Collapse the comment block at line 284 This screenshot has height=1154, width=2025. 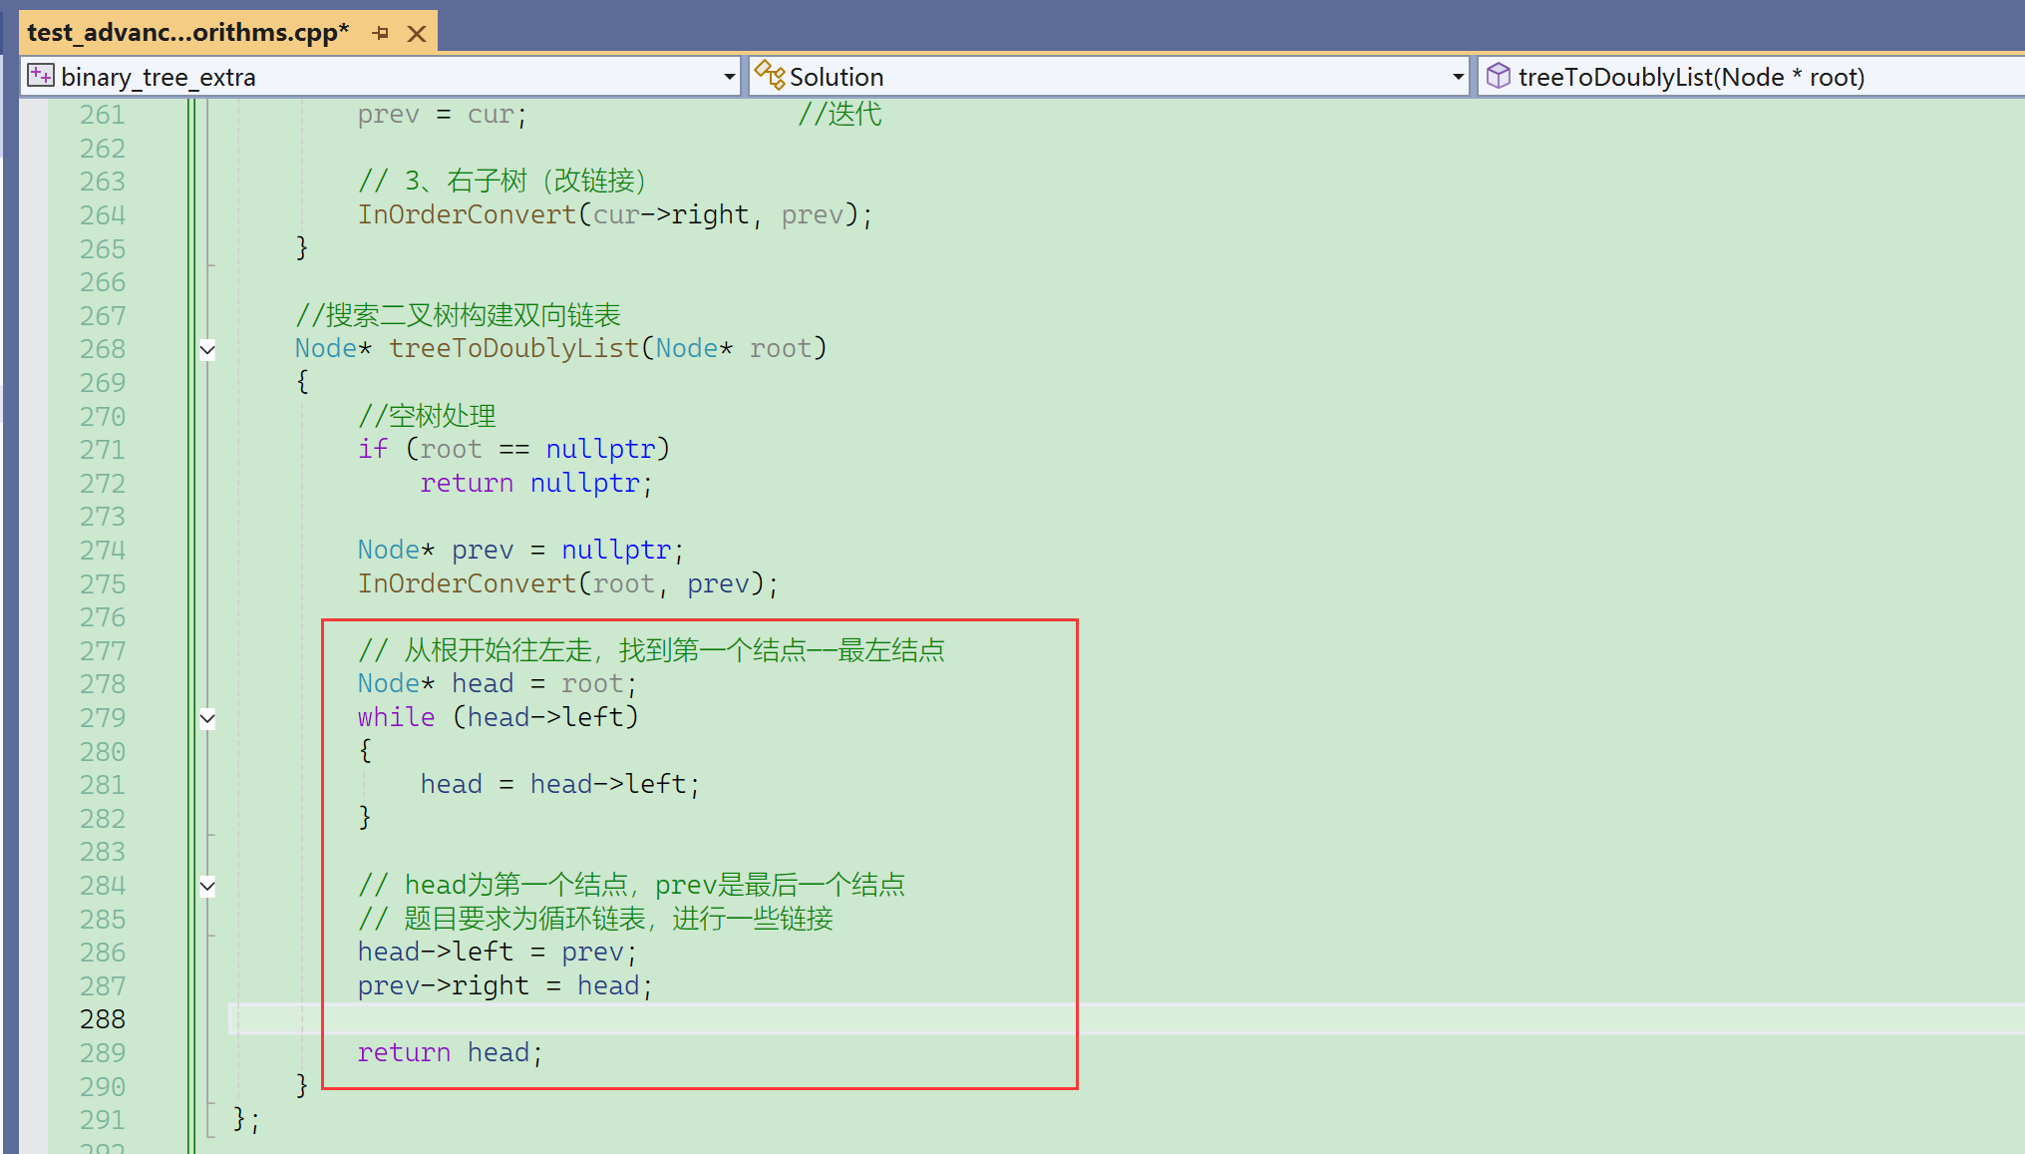click(207, 886)
